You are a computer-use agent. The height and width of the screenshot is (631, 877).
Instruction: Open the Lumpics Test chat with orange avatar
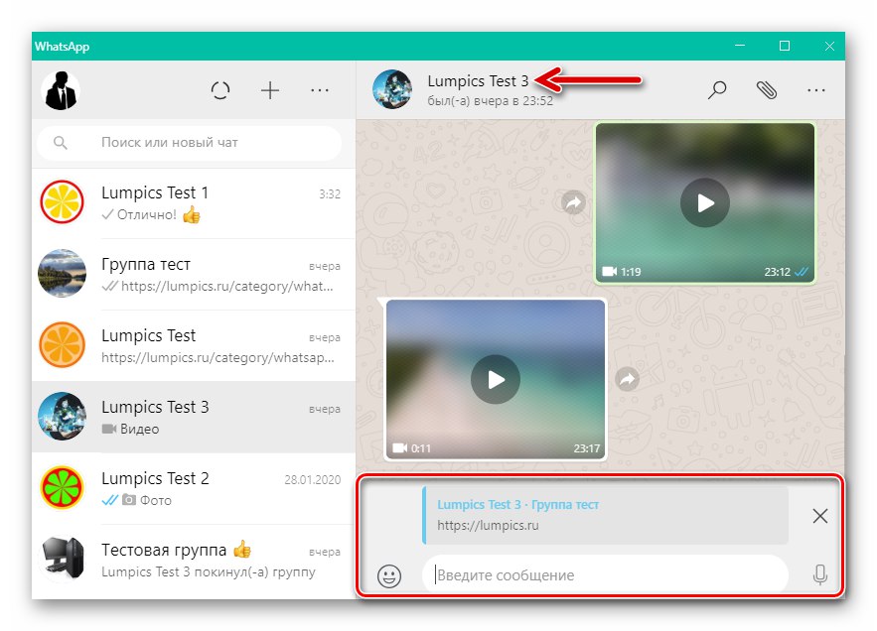tap(194, 346)
